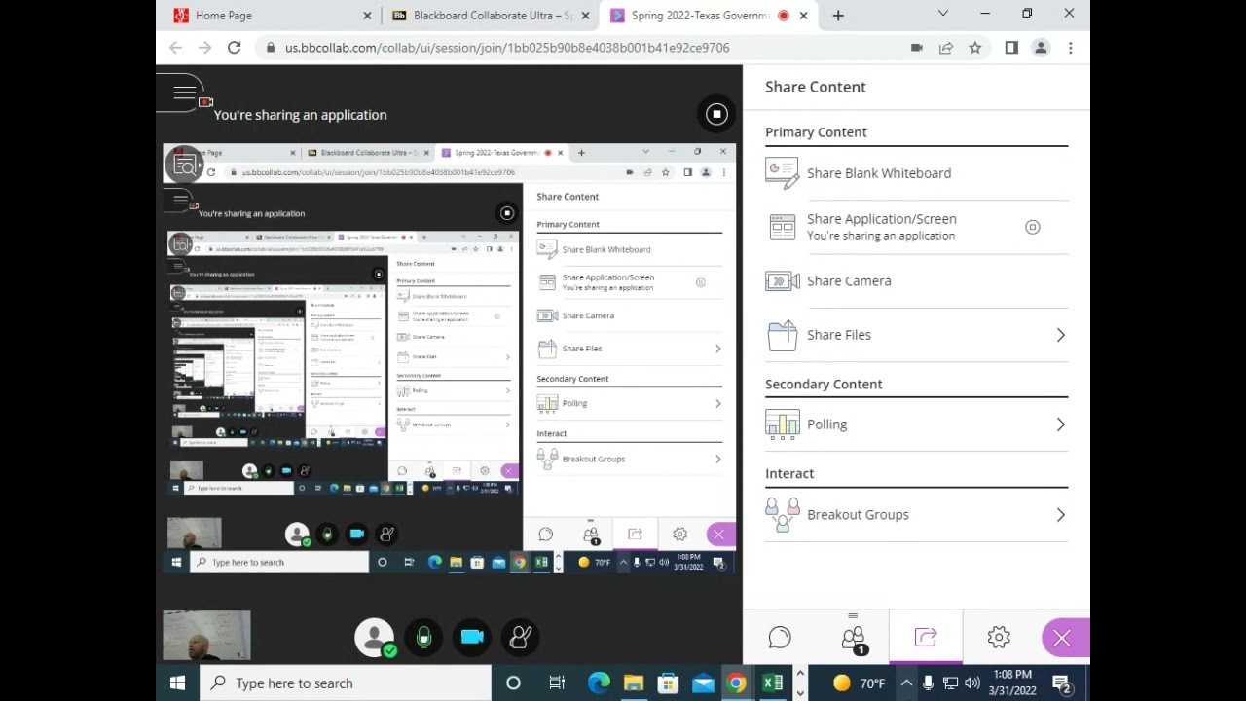Share this page icon in address bar
The image size is (1246, 701).
tap(946, 48)
